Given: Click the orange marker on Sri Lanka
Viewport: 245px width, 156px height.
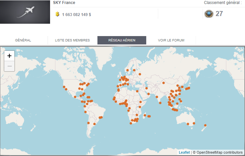Looking at the screenshot, I should [160, 103].
